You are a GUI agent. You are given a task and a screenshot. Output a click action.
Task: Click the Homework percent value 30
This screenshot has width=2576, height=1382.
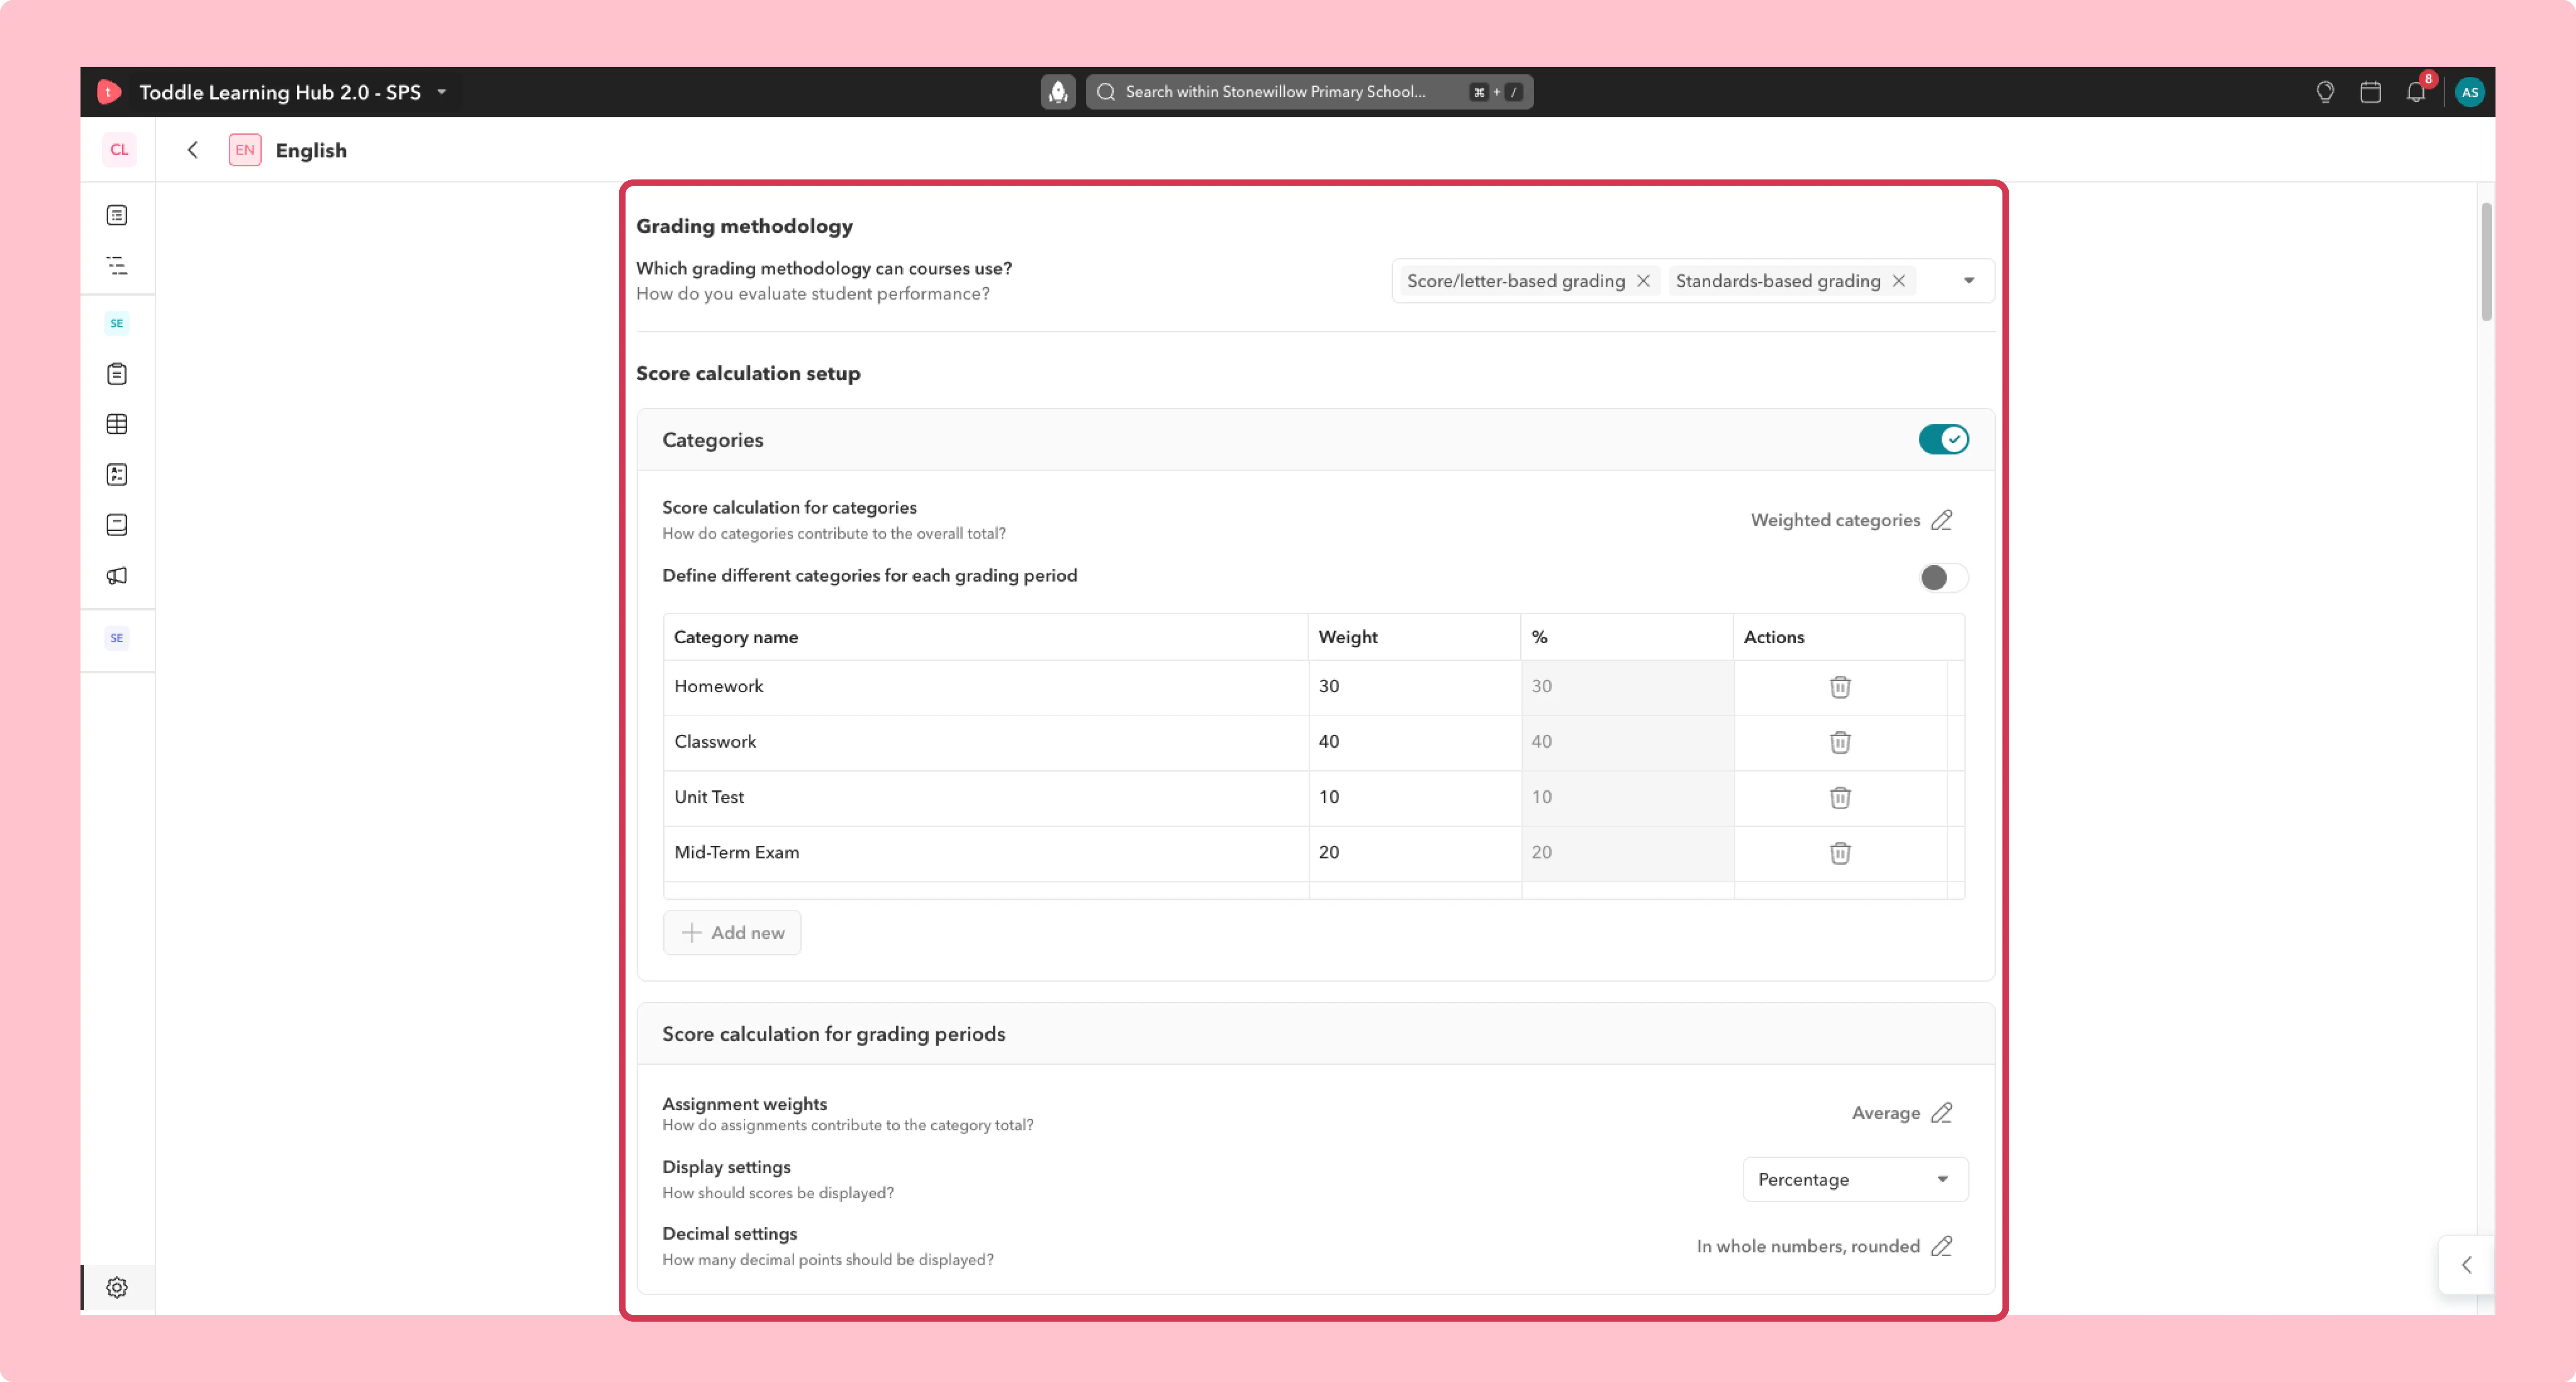1627,687
